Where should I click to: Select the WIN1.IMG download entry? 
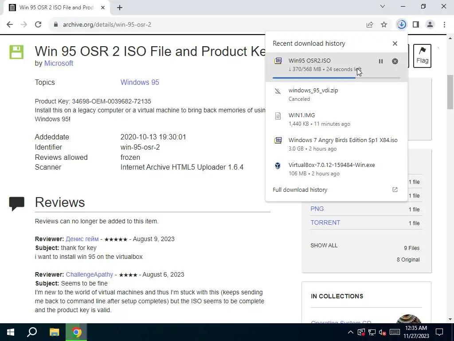[337, 119]
